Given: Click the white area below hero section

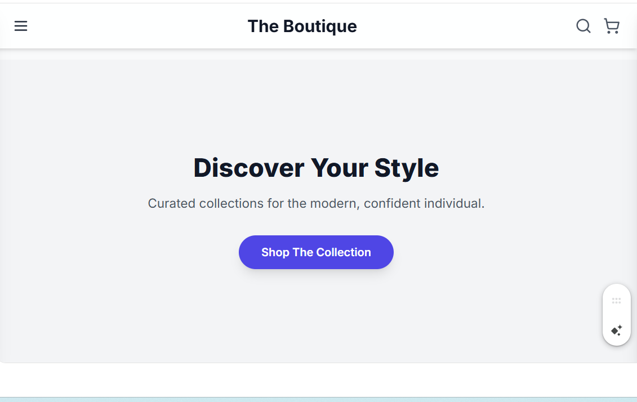Looking at the screenshot, I should click(x=319, y=379).
